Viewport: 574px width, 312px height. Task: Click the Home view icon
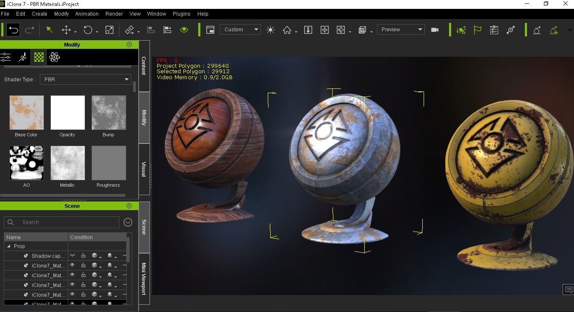287,30
